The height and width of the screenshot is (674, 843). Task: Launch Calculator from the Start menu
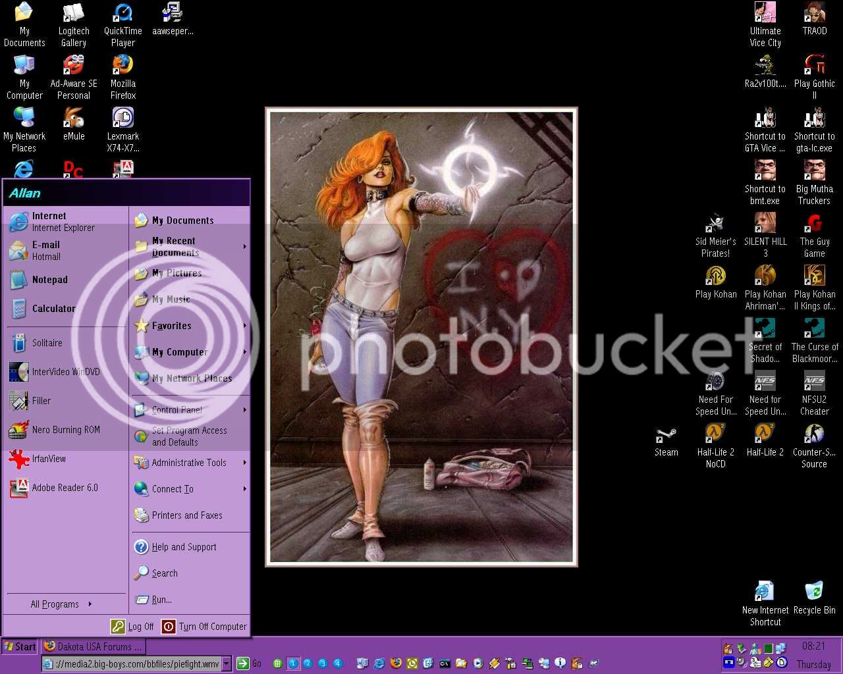pos(65,309)
